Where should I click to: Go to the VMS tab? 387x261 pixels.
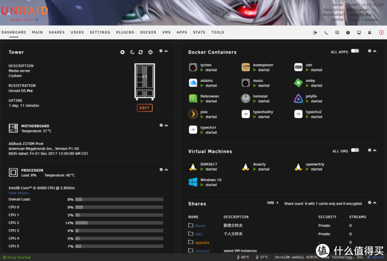(166, 32)
